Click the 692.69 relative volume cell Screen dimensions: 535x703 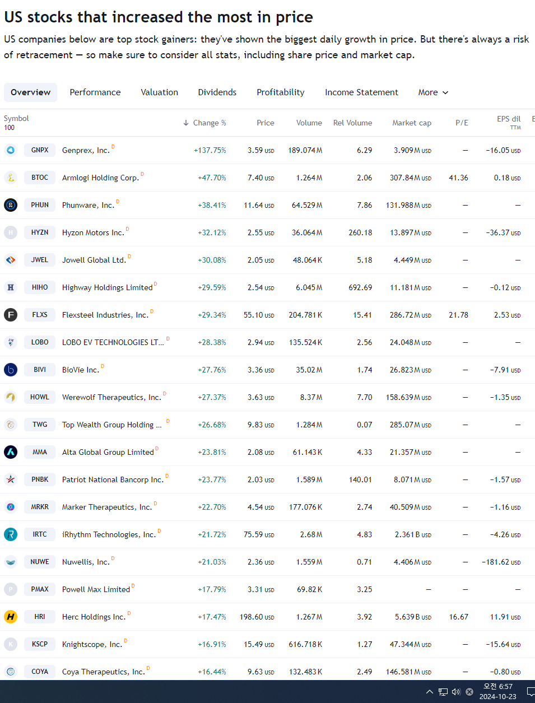tap(360, 287)
